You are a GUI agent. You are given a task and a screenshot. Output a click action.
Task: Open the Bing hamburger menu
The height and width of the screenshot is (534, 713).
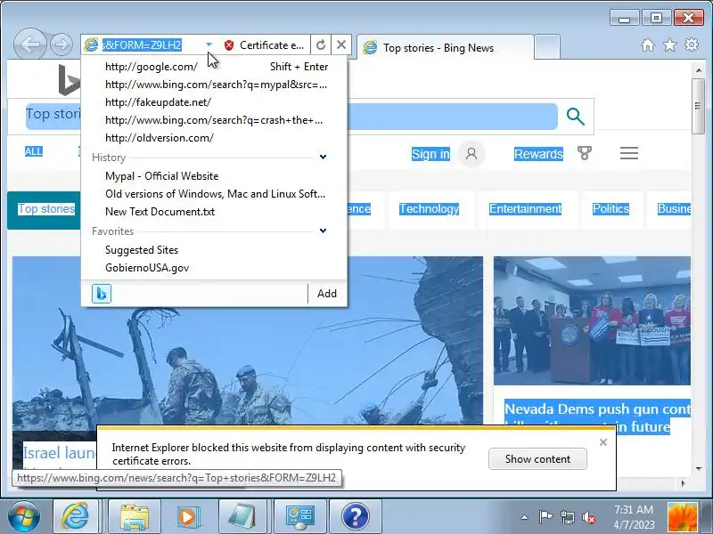click(x=629, y=153)
